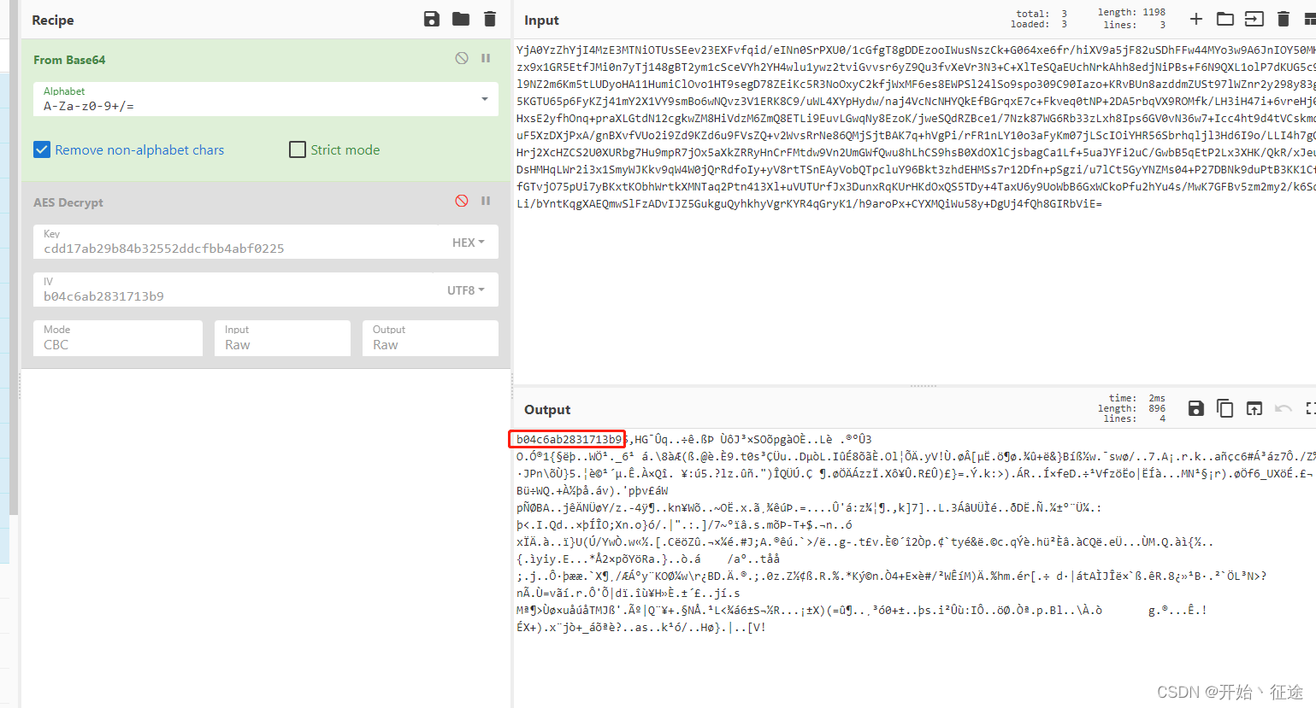
Task: Click the AES Decrypt operation title
Action: point(68,202)
